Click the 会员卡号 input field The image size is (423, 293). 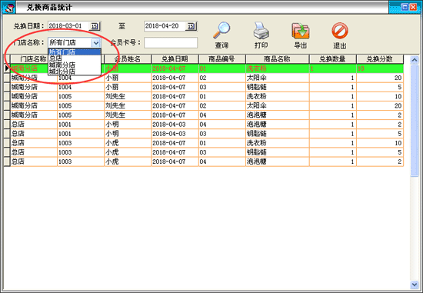pos(171,42)
